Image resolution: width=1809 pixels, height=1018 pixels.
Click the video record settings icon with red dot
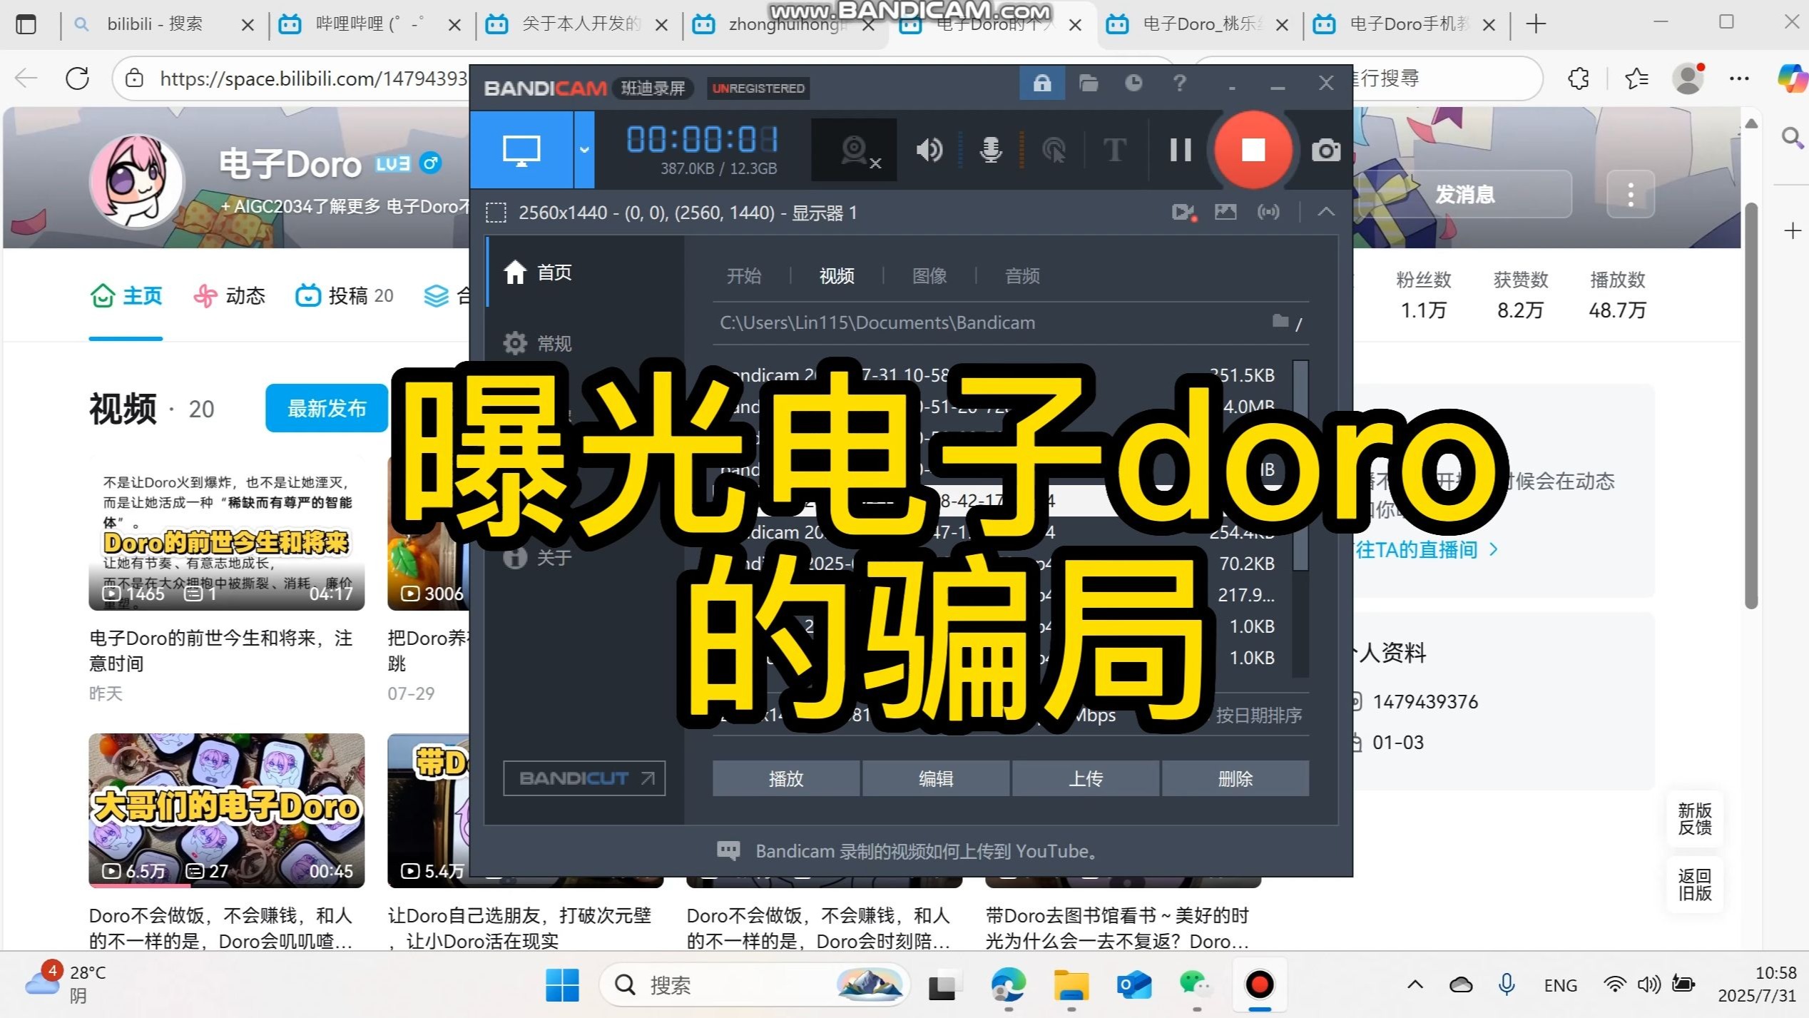tap(1184, 212)
